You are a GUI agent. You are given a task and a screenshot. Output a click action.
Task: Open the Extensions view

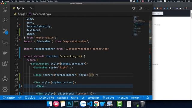[5, 63]
